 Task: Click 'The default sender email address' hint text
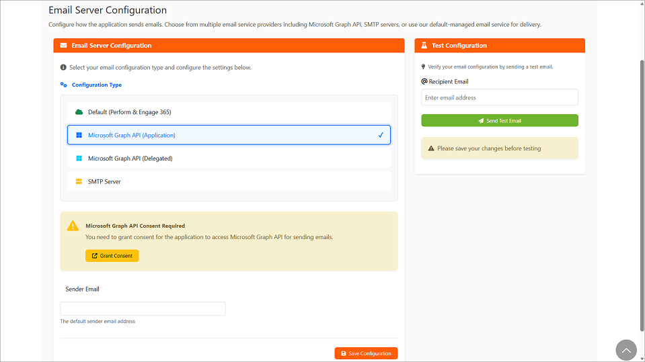(x=98, y=321)
